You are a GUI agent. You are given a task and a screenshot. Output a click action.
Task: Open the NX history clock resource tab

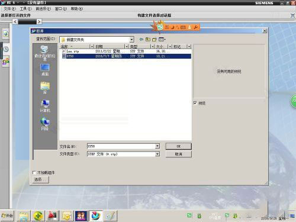click(x=6, y=49)
